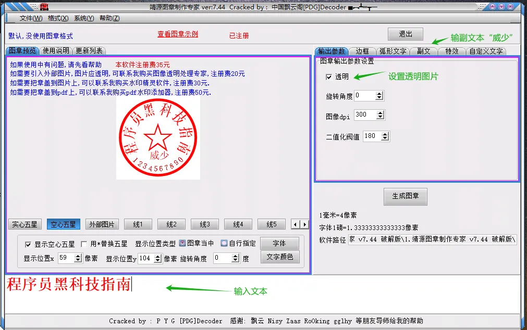
Task: Select the 自行指定 position radio button
Action: (224, 243)
